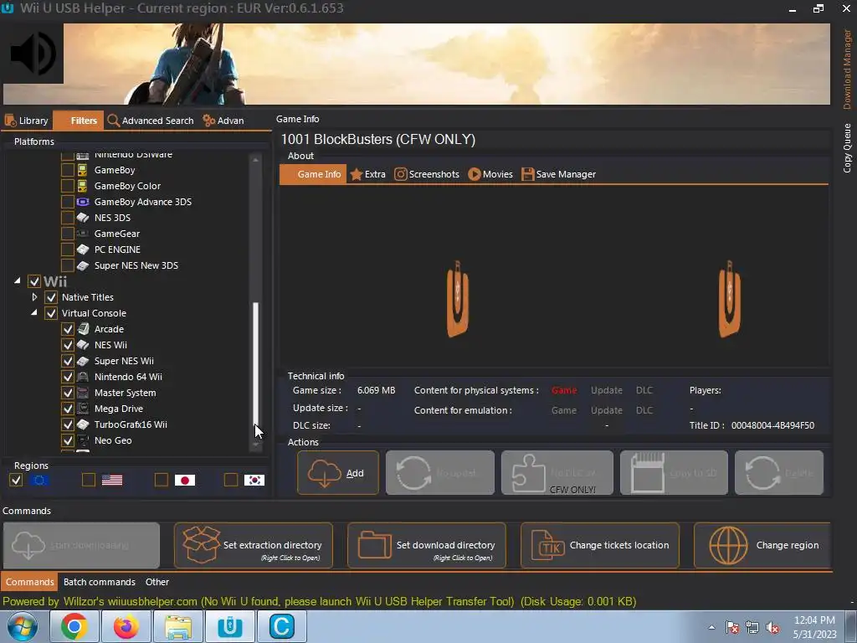
Task: Click the NES 3DS console icon
Action: [x=83, y=218]
